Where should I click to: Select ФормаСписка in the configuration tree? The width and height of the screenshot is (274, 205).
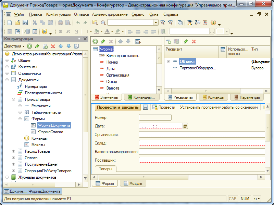point(50,132)
